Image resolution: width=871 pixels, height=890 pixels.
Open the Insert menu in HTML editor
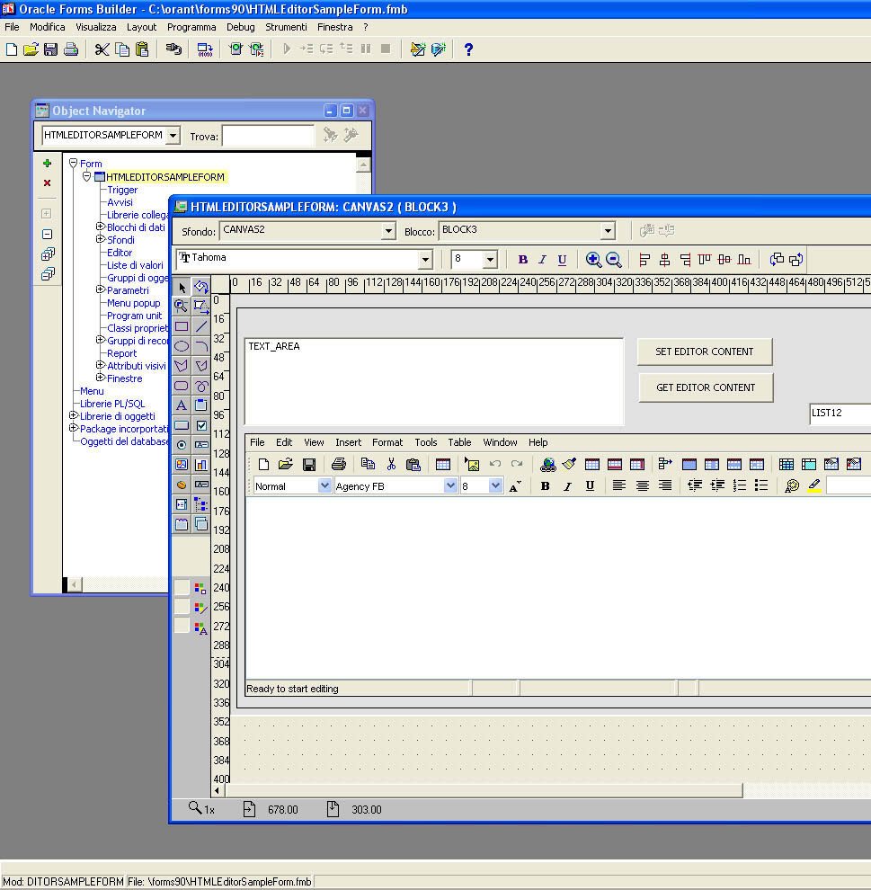click(x=348, y=442)
